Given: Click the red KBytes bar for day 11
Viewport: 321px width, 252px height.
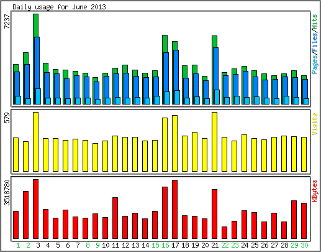Looking at the screenshot, I should 115,218.
